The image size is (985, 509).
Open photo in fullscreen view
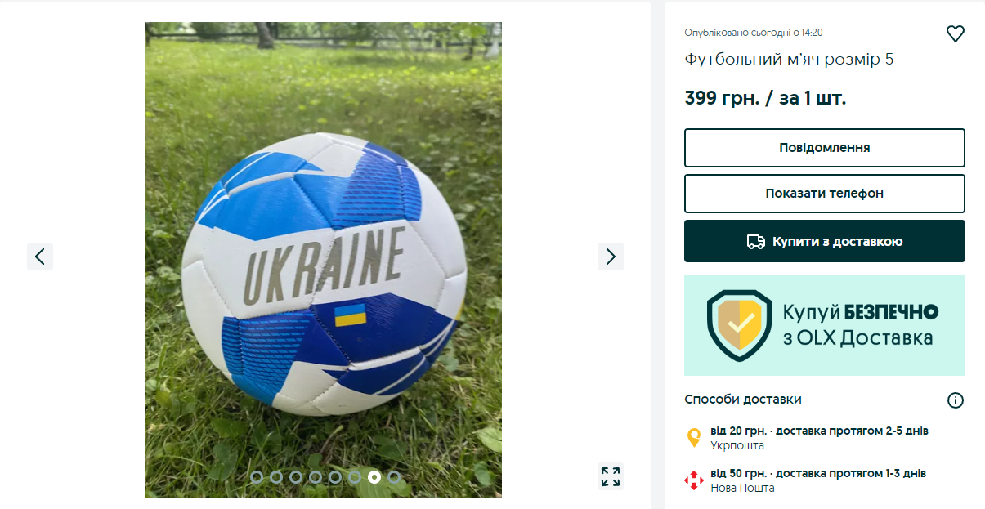coord(611,476)
